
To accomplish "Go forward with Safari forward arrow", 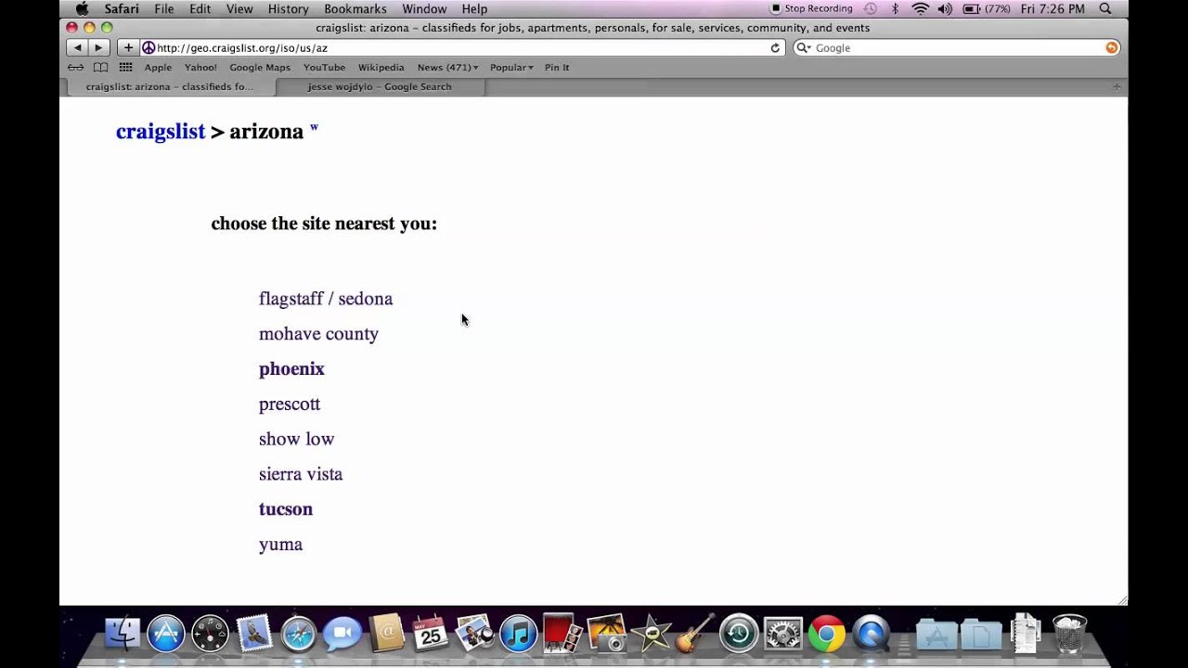I will point(98,47).
